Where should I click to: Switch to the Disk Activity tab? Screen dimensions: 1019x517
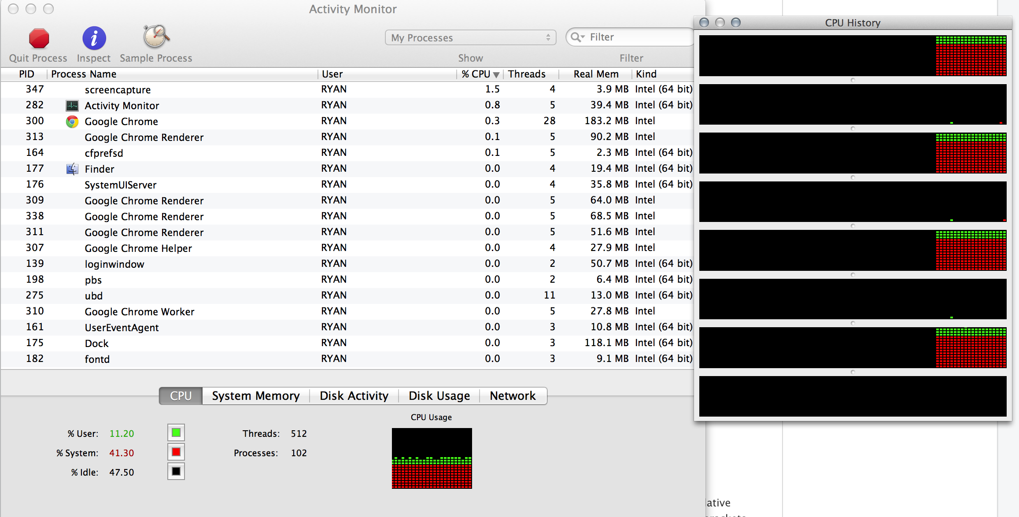pos(354,396)
